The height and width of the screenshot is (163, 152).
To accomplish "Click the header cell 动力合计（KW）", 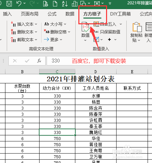I will point(57,88).
